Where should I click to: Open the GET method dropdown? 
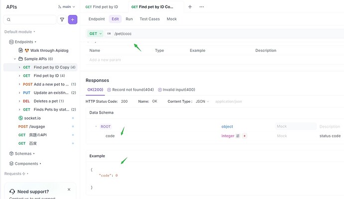95,33
